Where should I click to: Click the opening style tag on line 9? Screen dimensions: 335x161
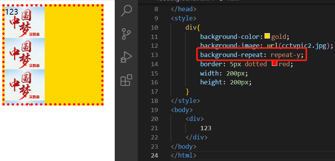point(184,18)
